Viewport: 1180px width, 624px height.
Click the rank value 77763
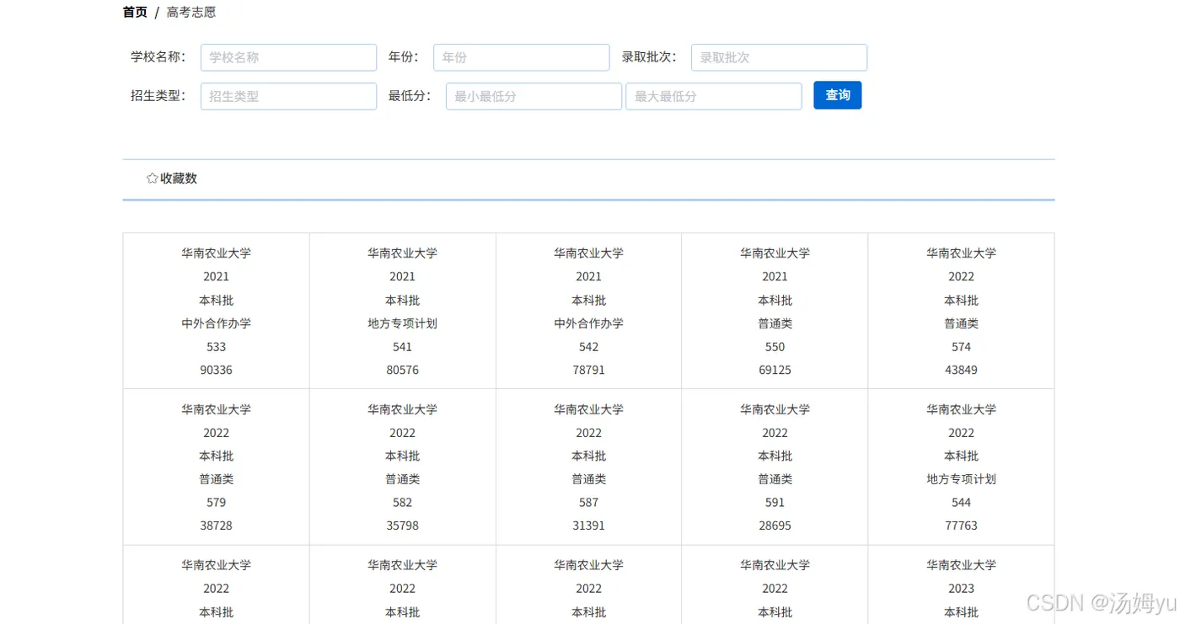[x=961, y=525]
